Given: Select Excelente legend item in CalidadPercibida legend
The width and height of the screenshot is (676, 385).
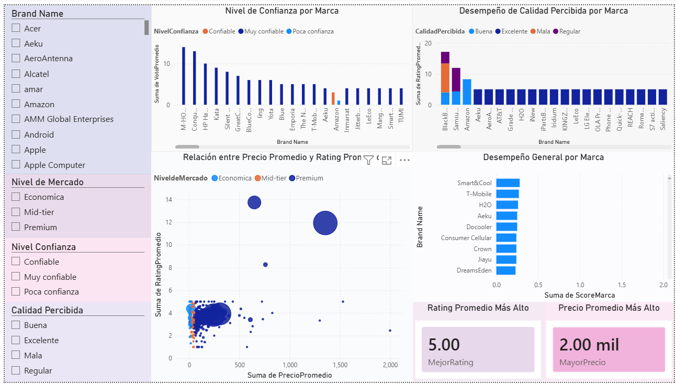Looking at the screenshot, I should [511, 31].
